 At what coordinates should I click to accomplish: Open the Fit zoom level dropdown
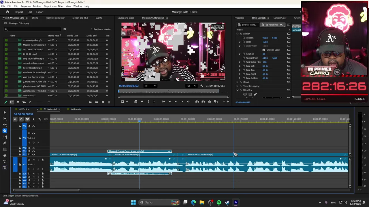[x=150, y=86]
